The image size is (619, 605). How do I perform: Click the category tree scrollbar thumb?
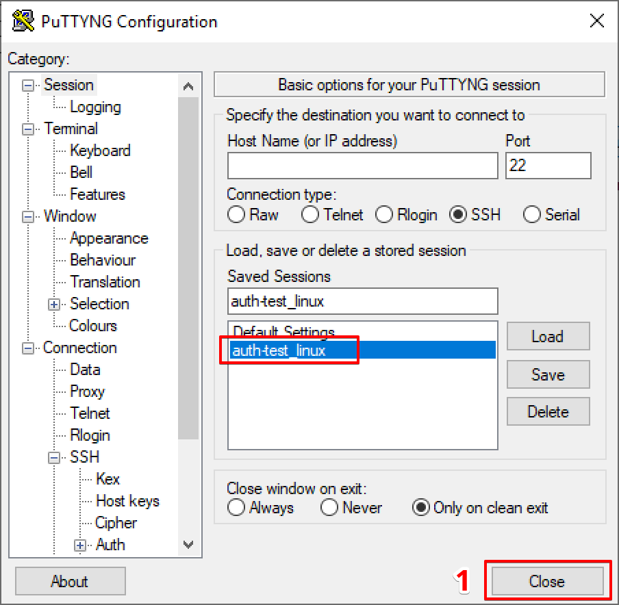pos(188,268)
